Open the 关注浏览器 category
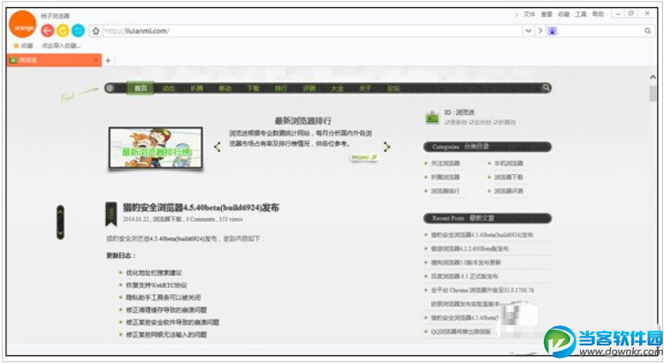The width and height of the screenshot is (664, 364). pyautogui.click(x=445, y=163)
